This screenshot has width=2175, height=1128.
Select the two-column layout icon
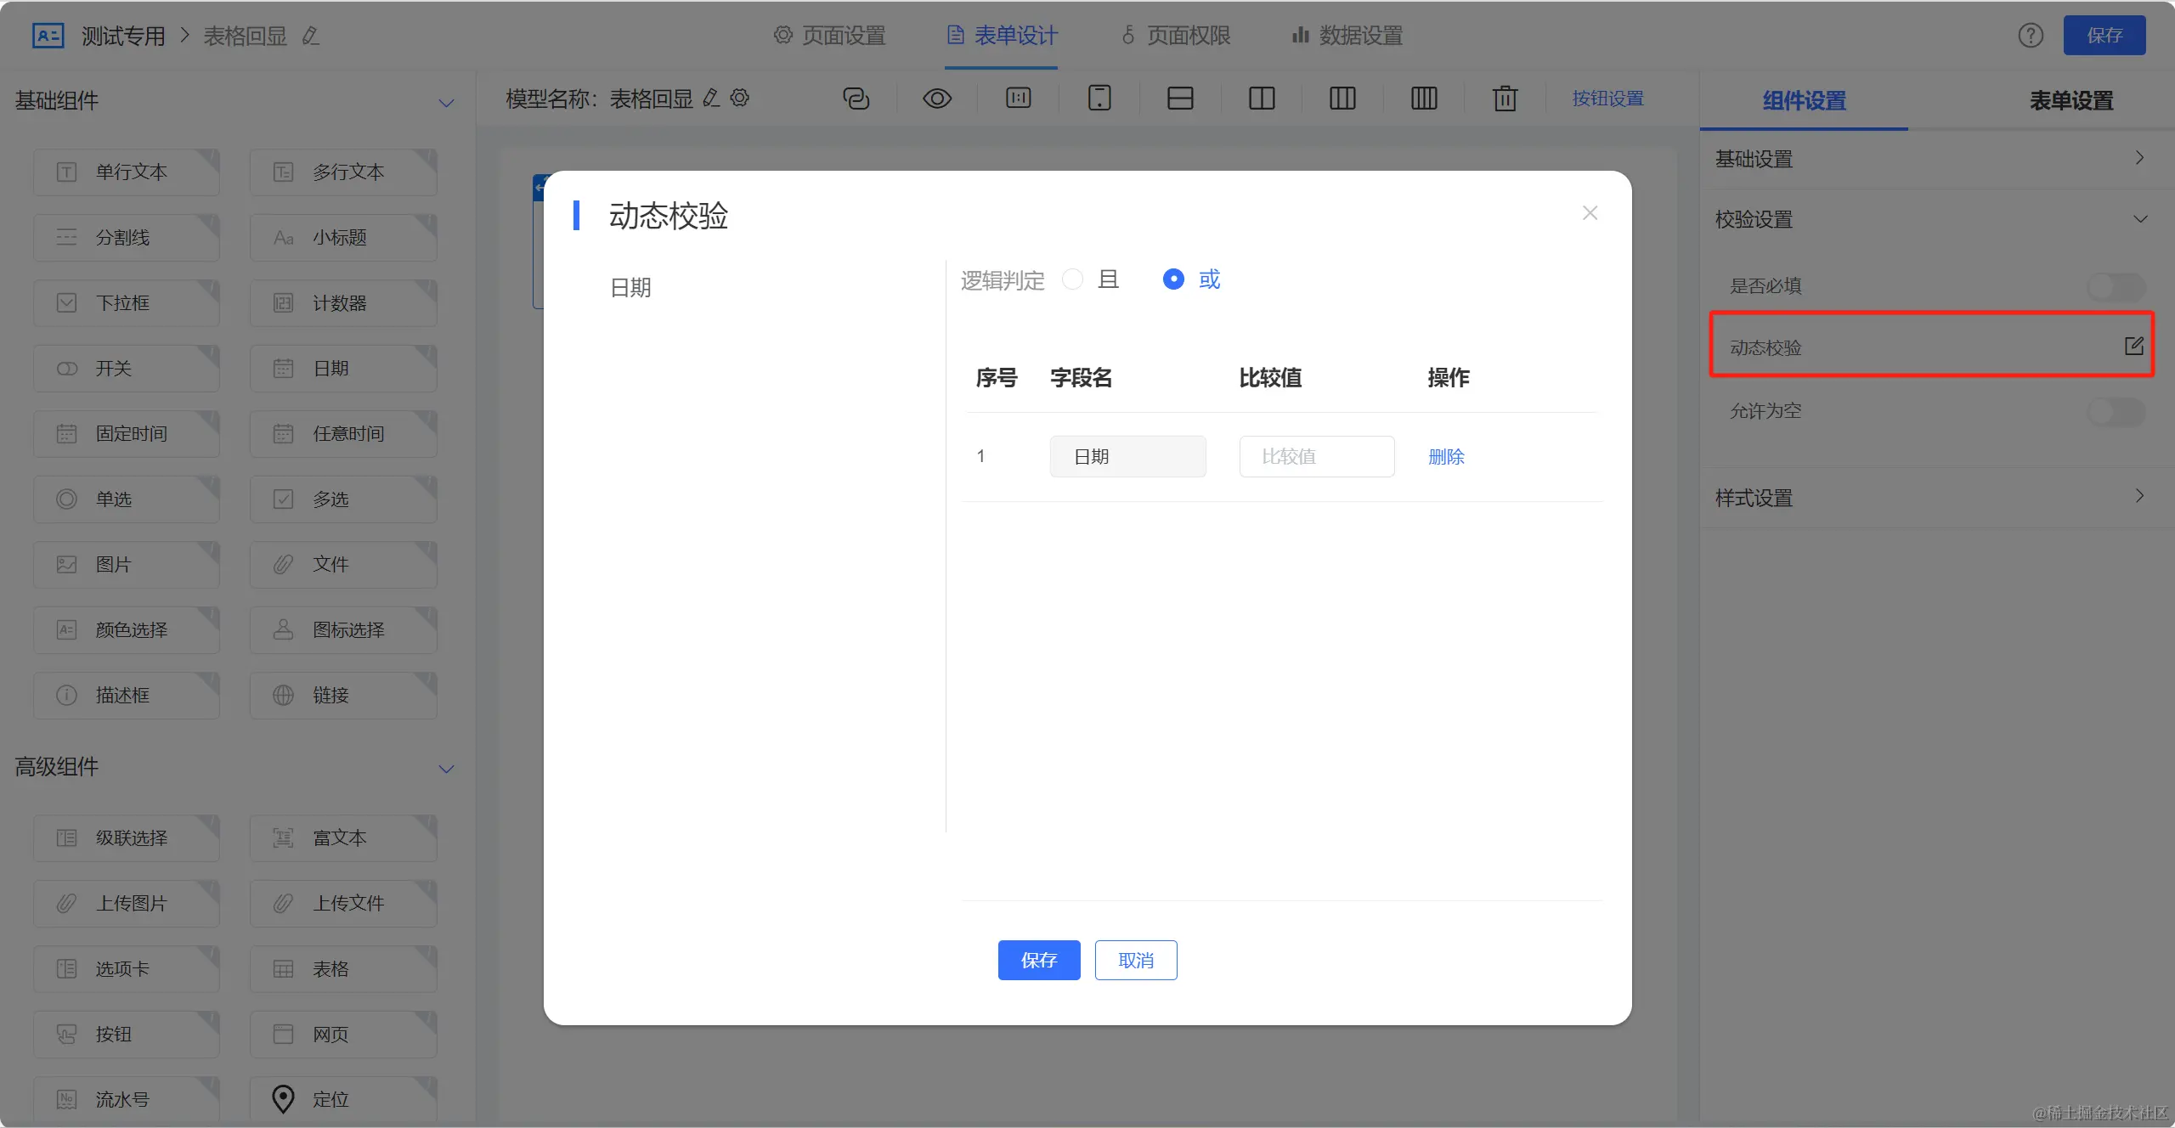tap(1262, 99)
